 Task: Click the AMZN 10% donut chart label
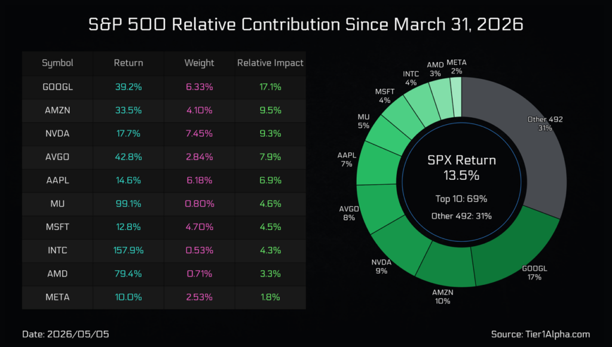pos(443,296)
